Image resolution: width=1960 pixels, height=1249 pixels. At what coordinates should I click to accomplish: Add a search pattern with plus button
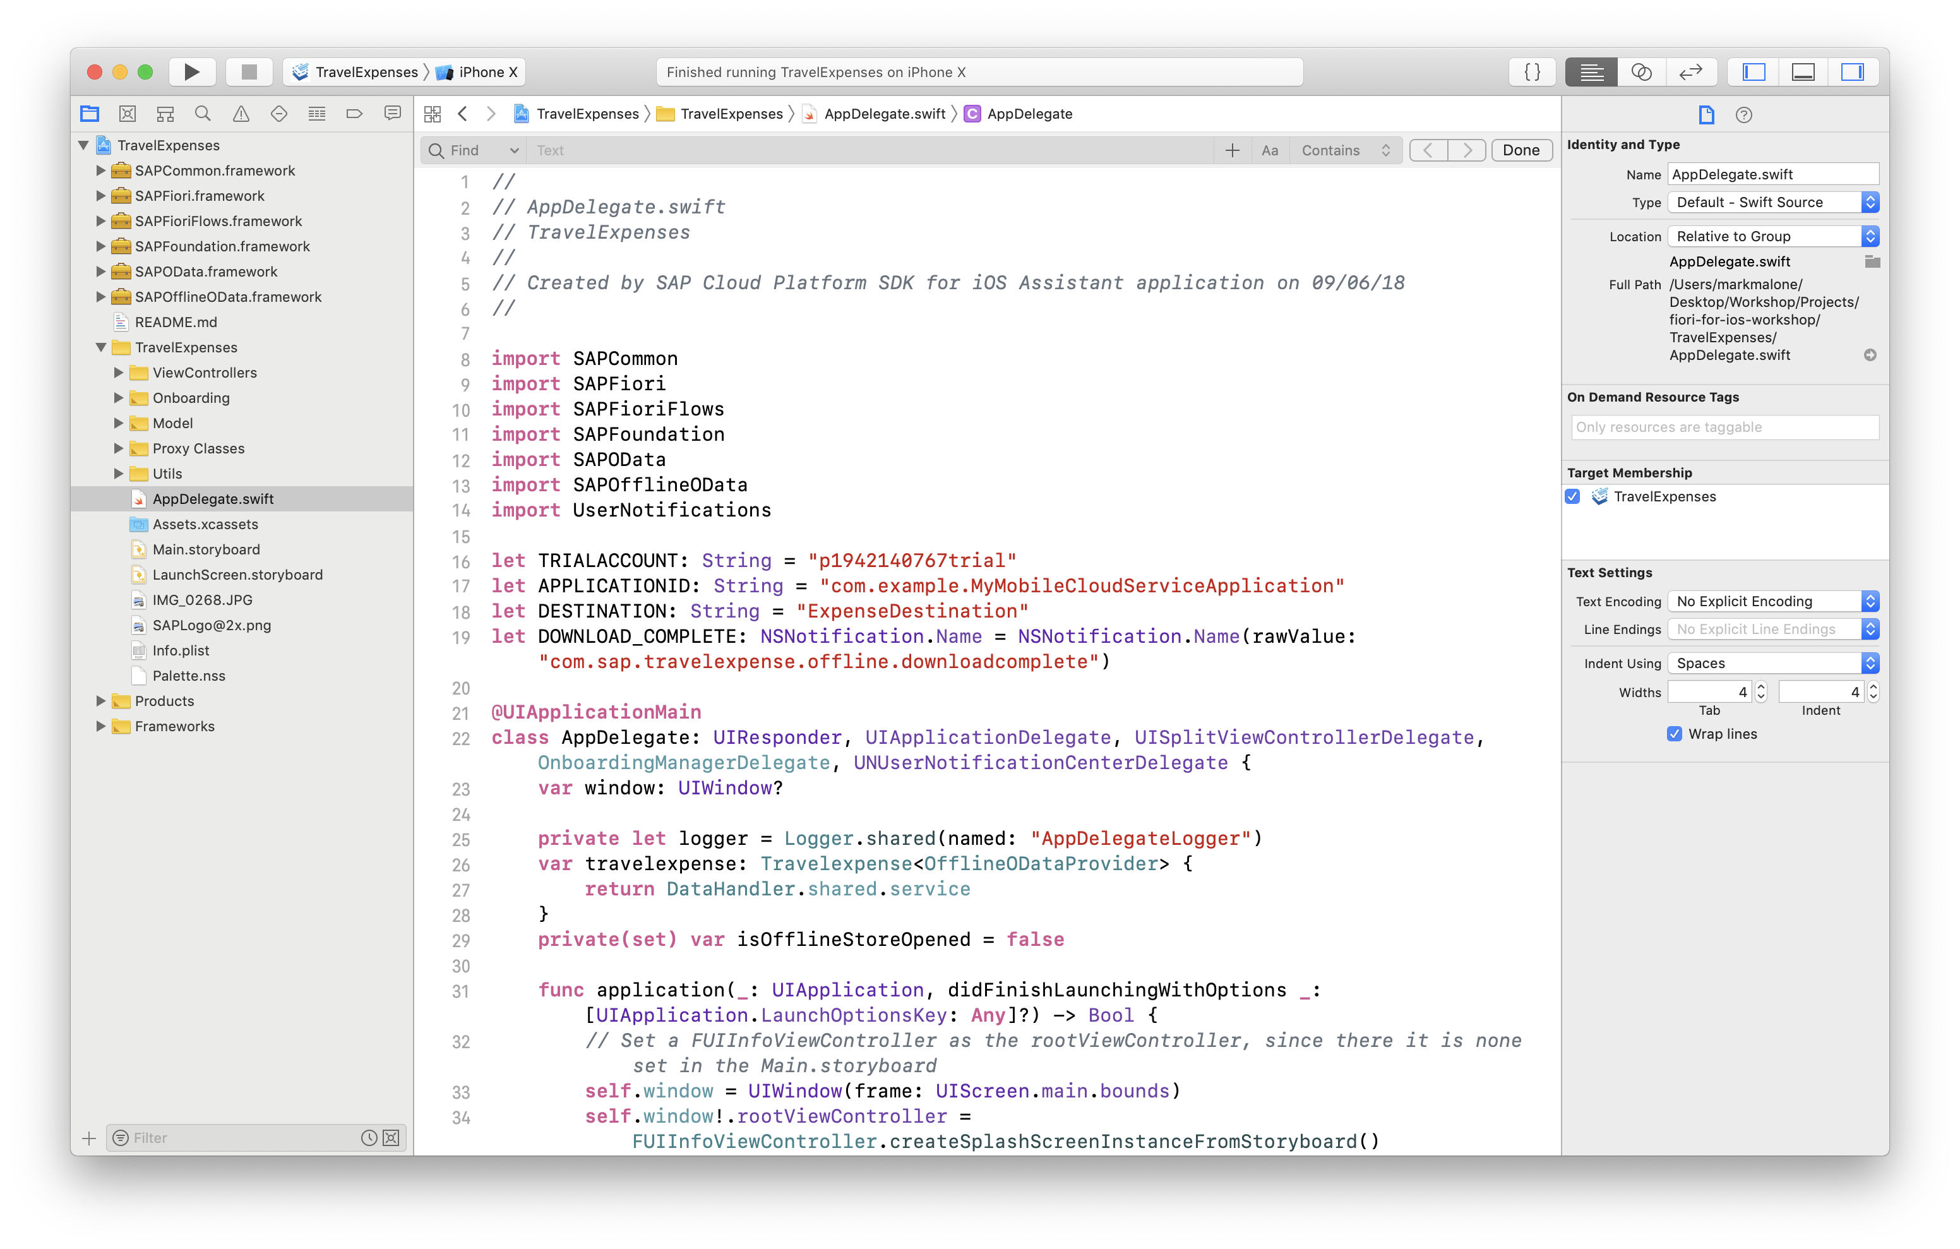tap(1231, 151)
